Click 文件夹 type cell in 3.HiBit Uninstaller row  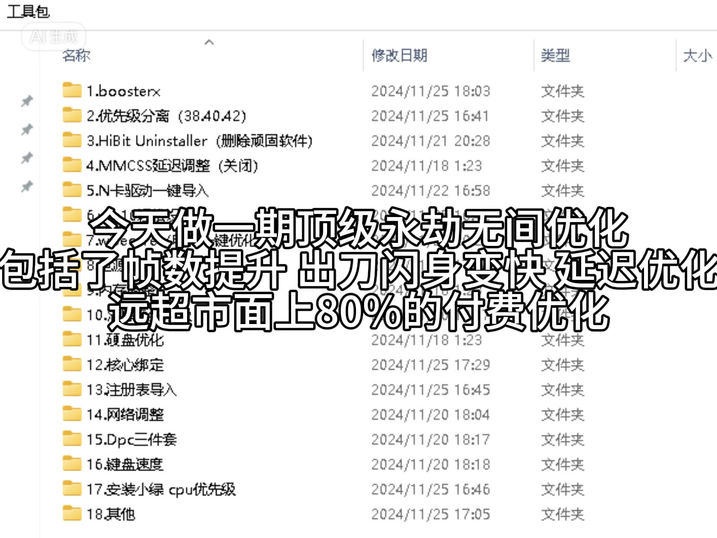562,140
